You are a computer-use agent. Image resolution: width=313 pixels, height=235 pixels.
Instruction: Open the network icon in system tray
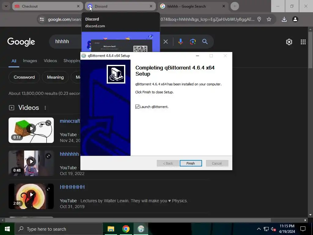point(266,229)
